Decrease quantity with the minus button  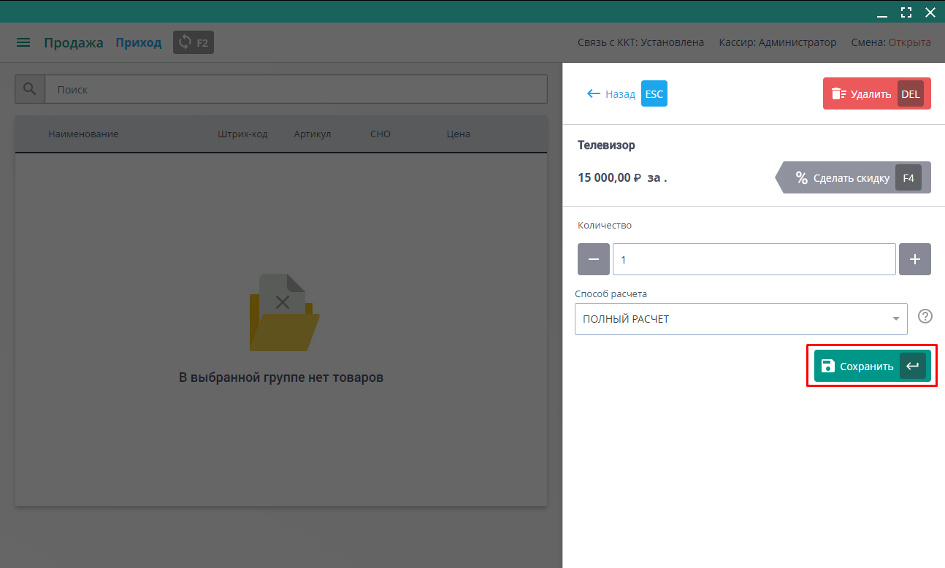click(x=594, y=259)
